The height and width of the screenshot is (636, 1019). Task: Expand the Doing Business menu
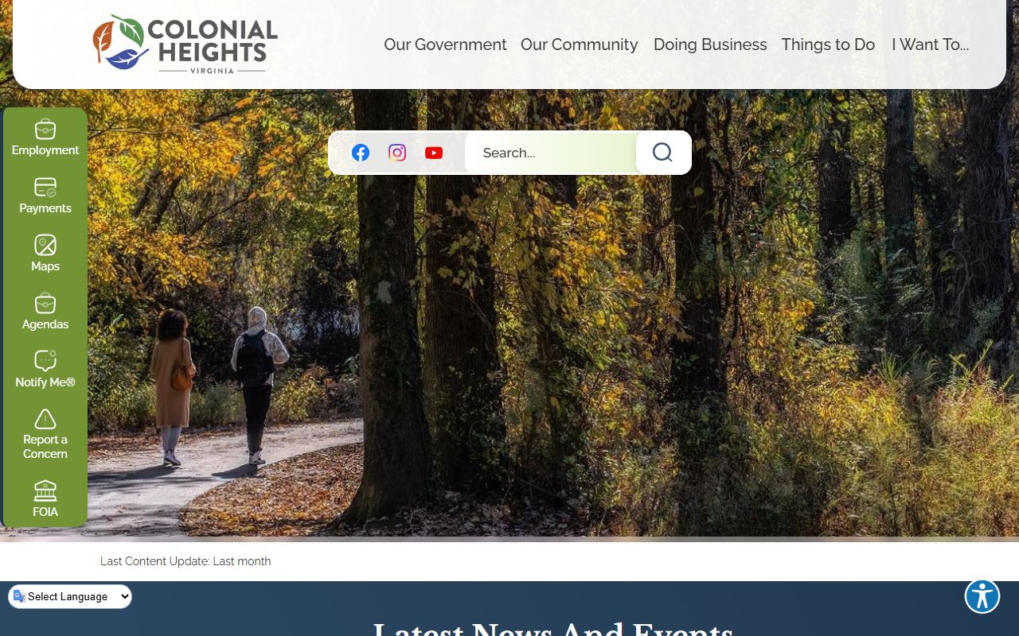point(710,45)
